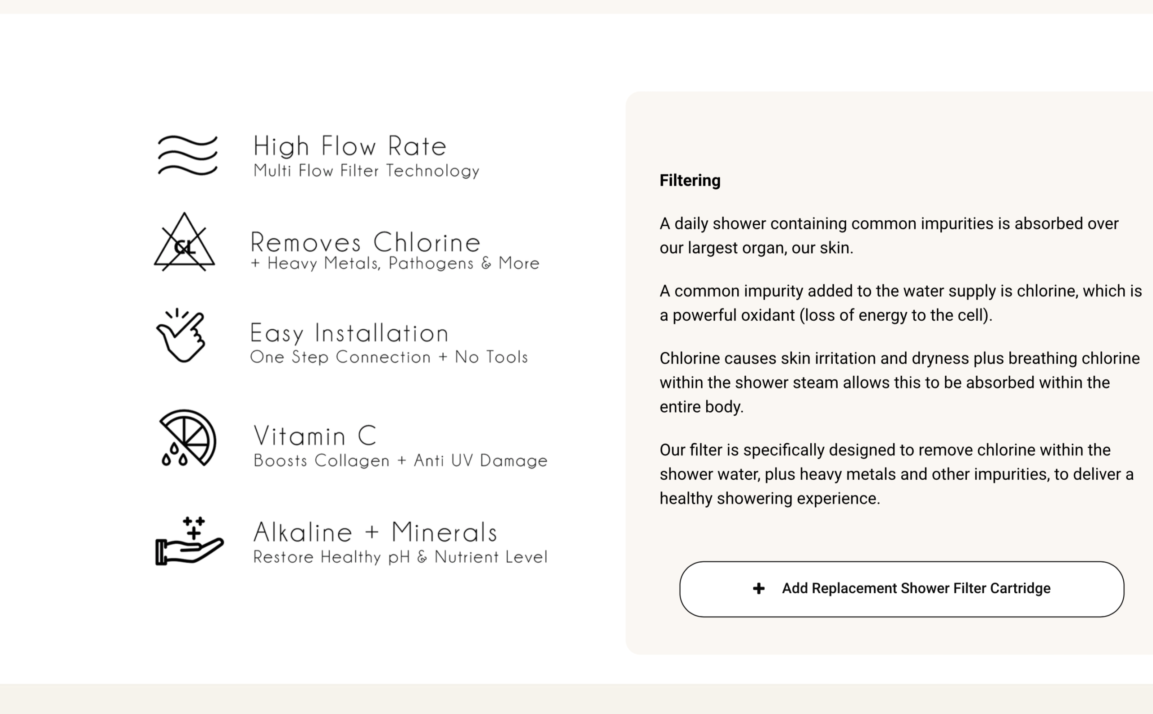Click the plus icon beside Add Replacement
The height and width of the screenshot is (714, 1153).
coord(759,588)
